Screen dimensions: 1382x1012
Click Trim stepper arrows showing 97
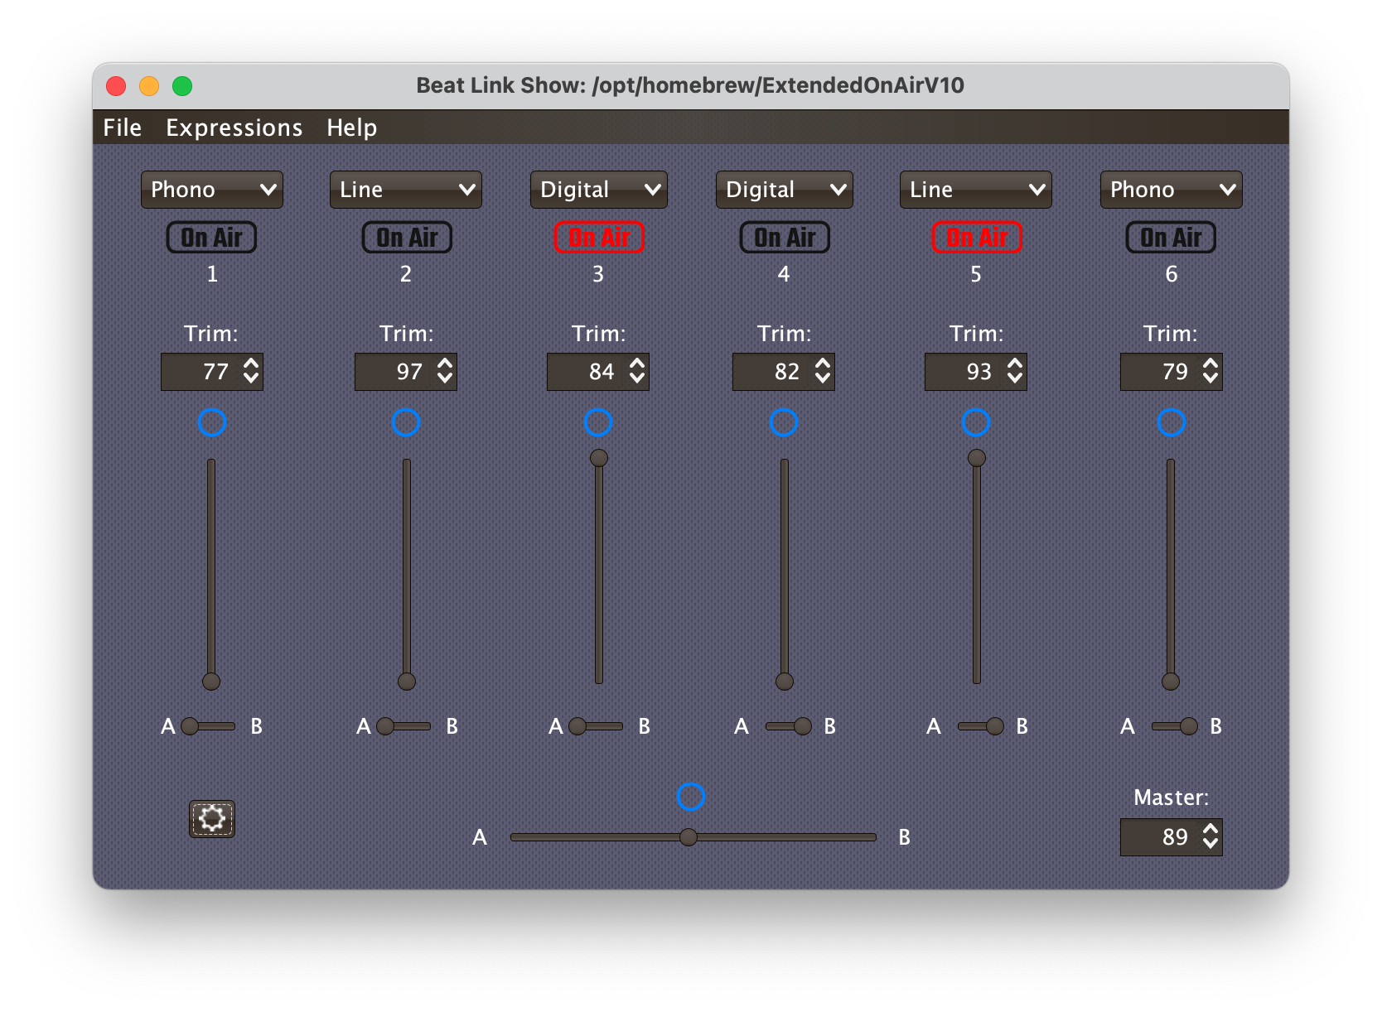[x=446, y=372]
